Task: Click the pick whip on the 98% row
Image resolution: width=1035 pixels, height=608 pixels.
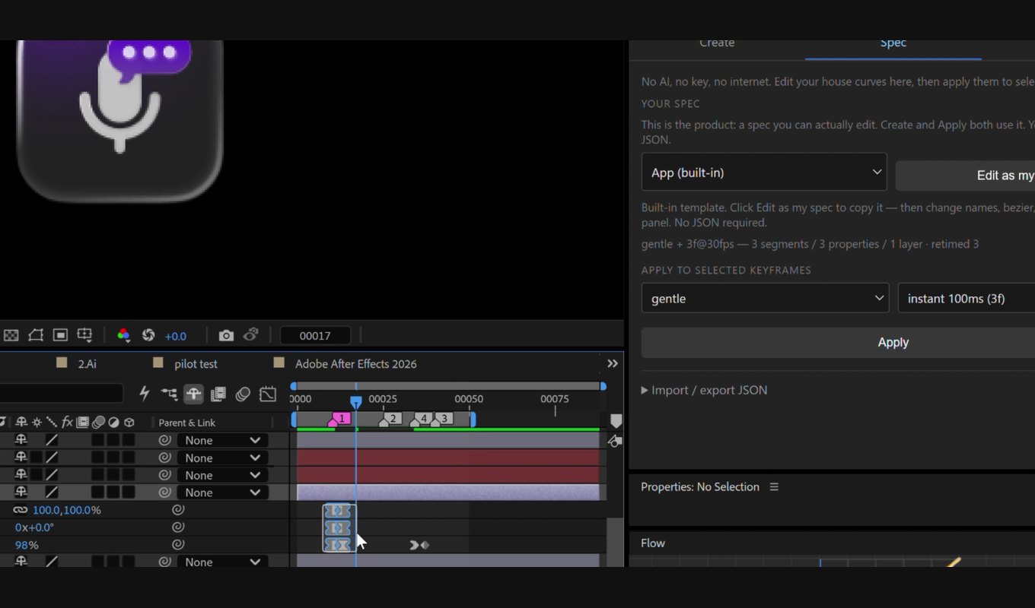Action: click(178, 545)
